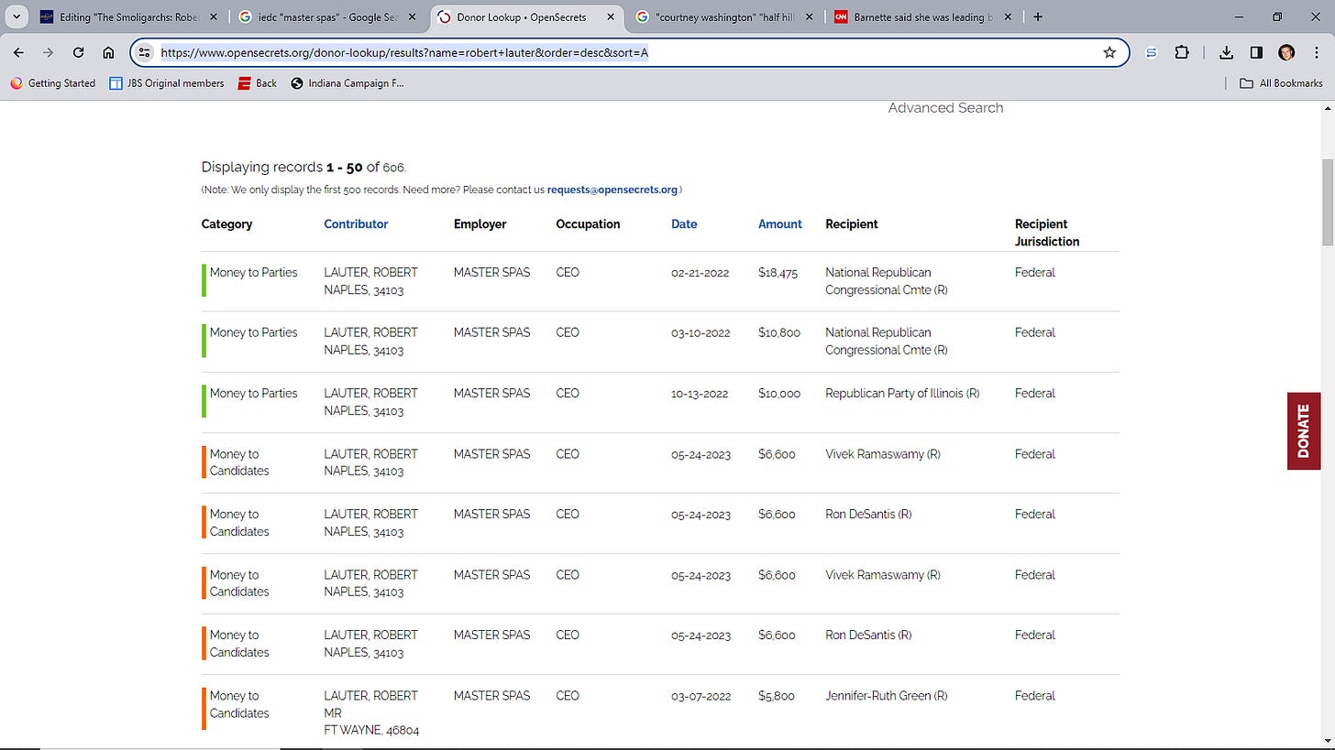Open the Advanced Search link
The height and width of the screenshot is (750, 1335).
point(945,108)
